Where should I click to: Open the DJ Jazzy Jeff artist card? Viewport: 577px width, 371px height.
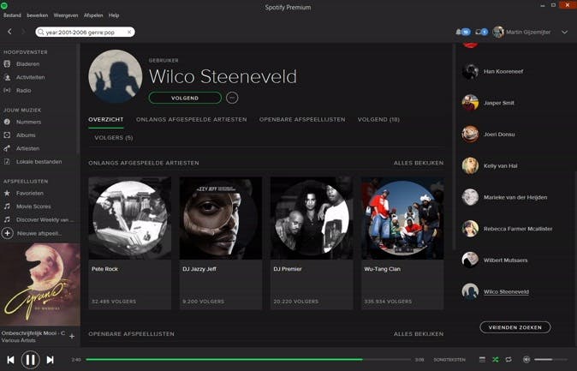pyautogui.click(x=221, y=243)
